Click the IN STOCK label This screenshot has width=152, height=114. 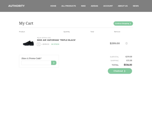(55, 44)
